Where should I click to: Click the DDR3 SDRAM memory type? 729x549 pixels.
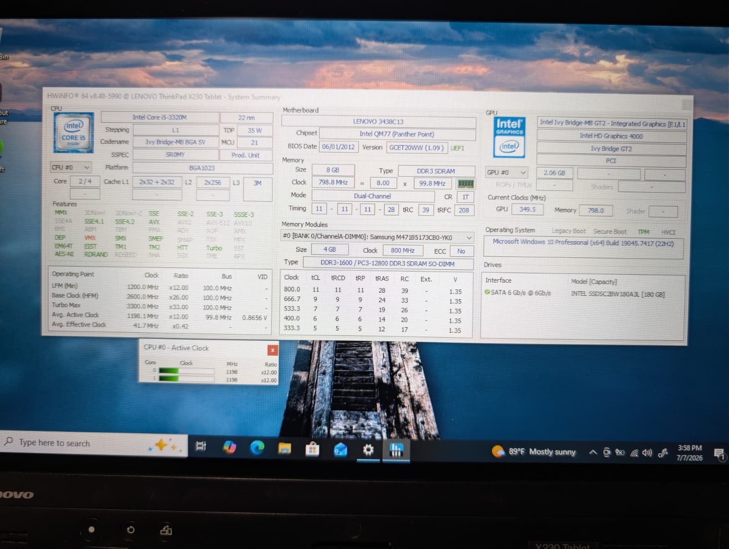click(436, 171)
